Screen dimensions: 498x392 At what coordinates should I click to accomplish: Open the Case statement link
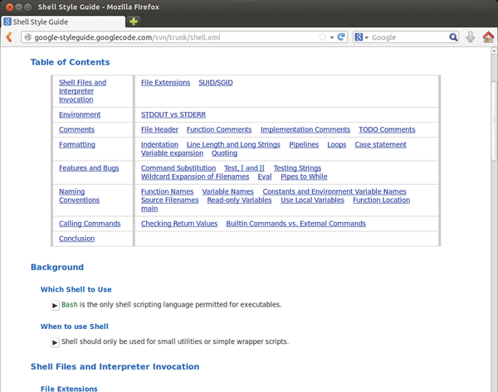click(380, 144)
